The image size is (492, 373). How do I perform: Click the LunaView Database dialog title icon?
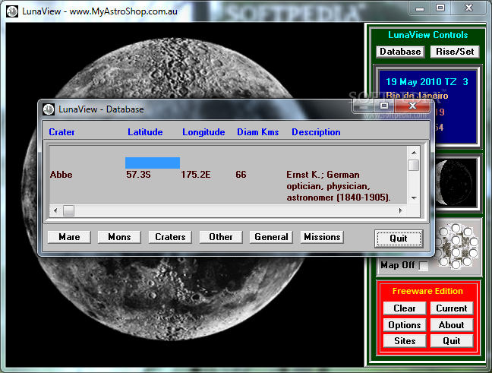(49, 109)
